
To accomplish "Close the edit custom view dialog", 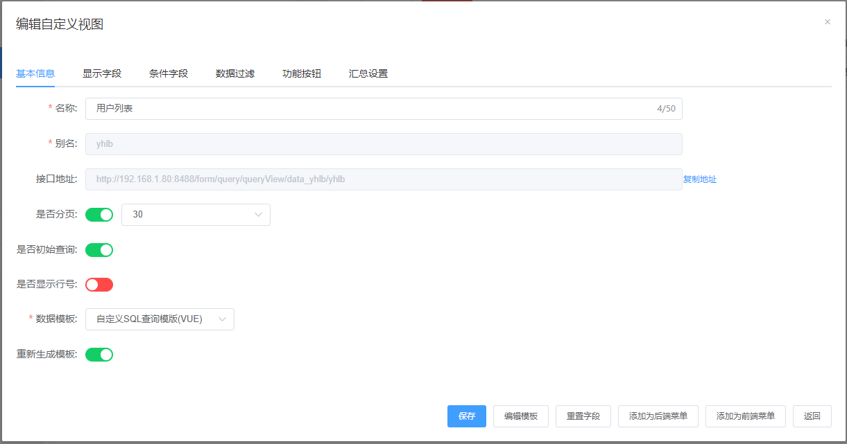I will click(x=827, y=22).
